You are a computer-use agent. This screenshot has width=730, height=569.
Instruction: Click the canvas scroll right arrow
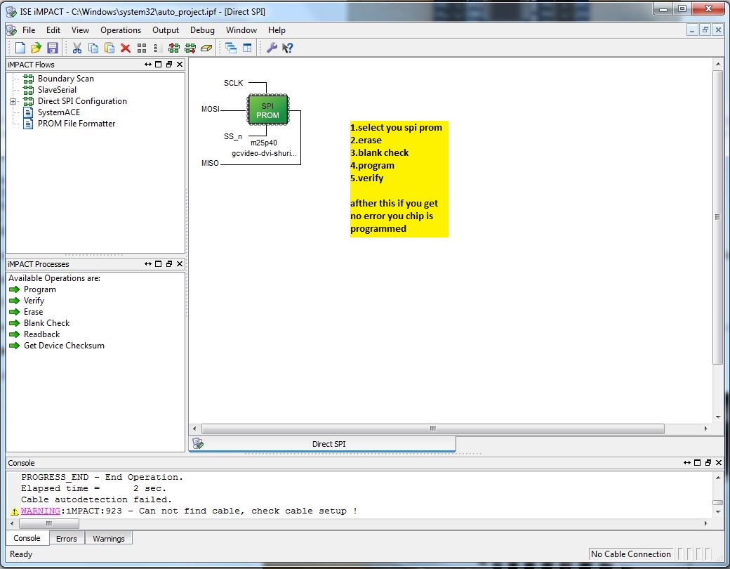click(706, 429)
